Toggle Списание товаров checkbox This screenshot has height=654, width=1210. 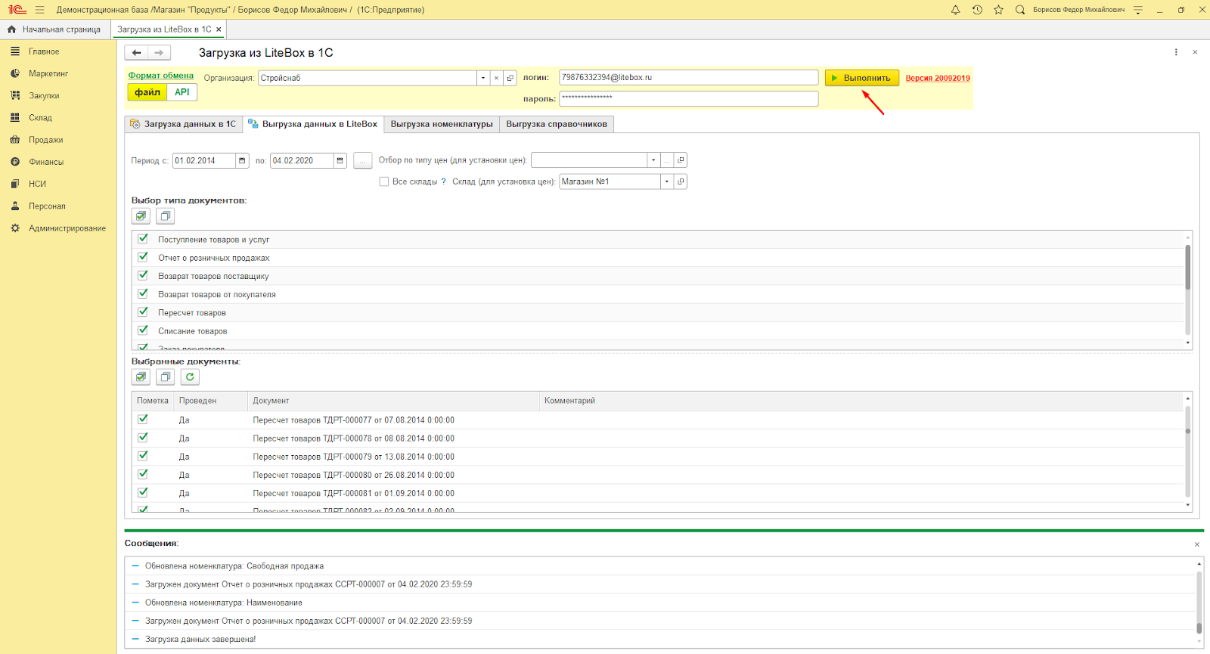[143, 330]
